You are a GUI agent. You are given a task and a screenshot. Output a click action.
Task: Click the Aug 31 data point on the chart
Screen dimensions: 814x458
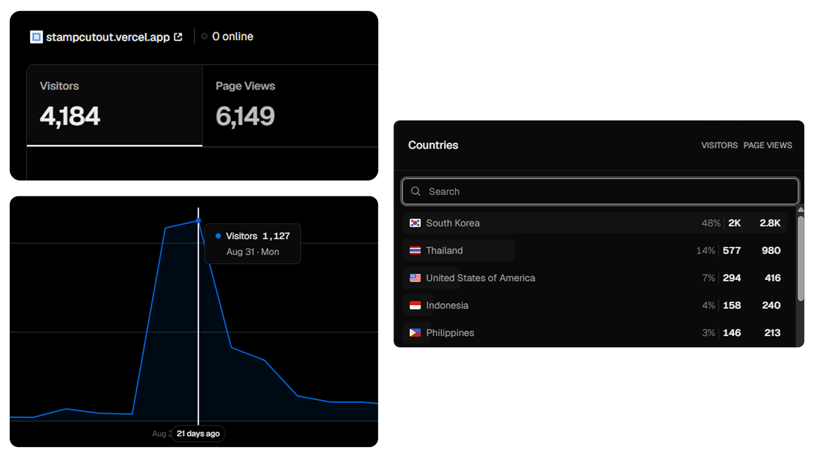(x=198, y=221)
